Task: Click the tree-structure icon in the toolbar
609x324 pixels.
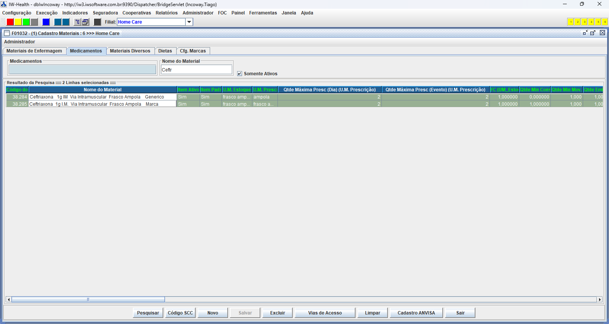Action: coord(77,22)
